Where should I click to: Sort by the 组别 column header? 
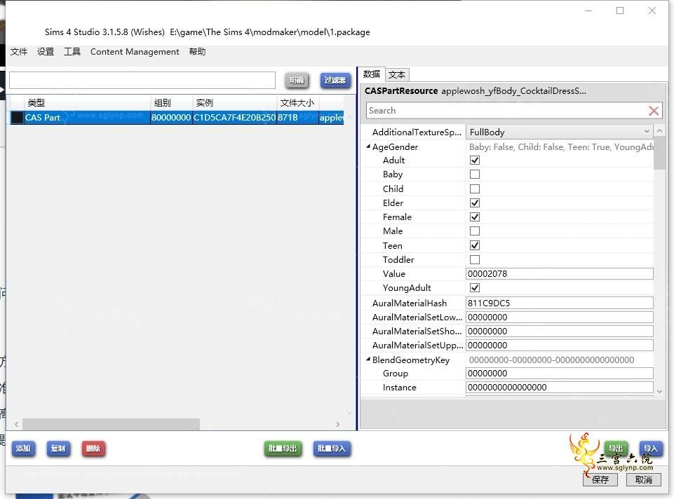tap(172, 102)
